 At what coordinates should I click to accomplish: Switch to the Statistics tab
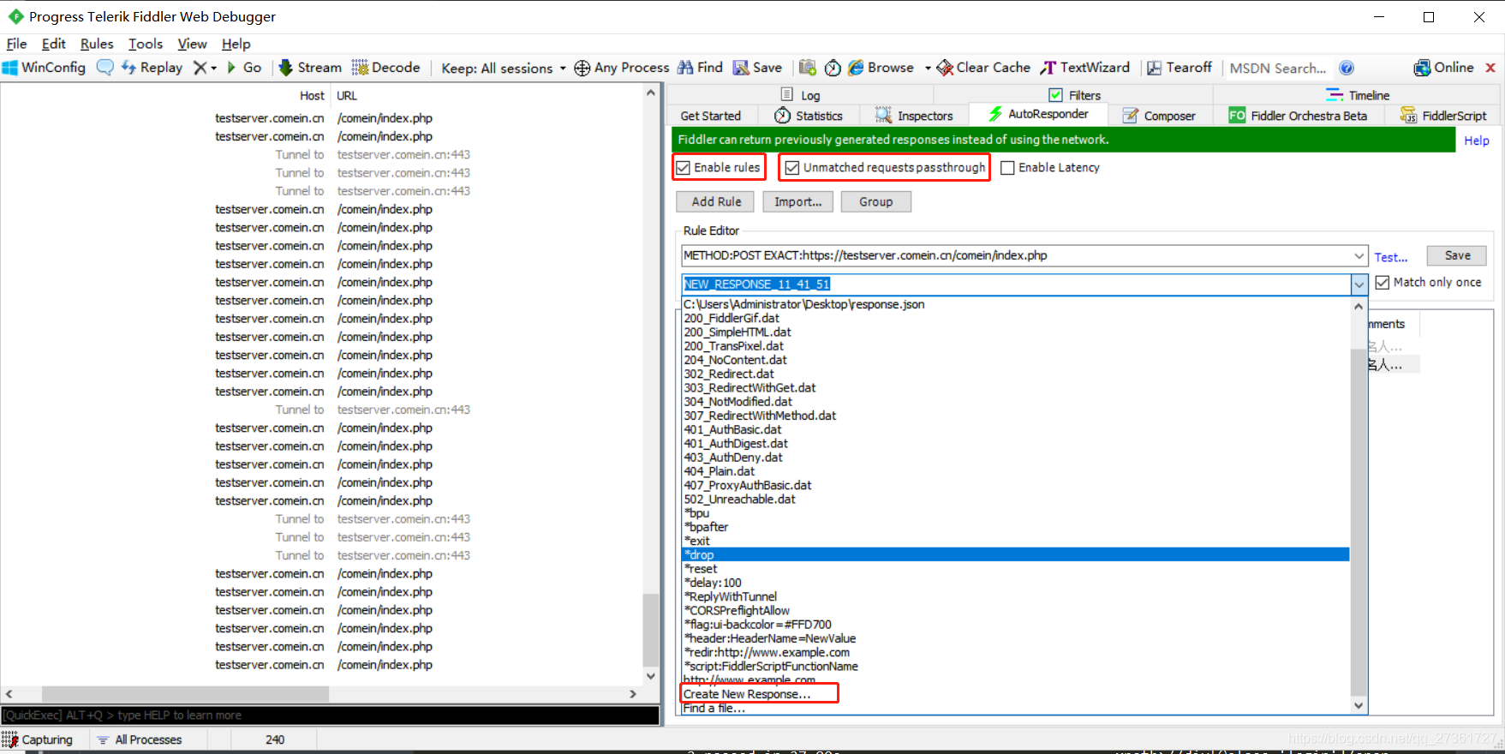click(x=809, y=116)
